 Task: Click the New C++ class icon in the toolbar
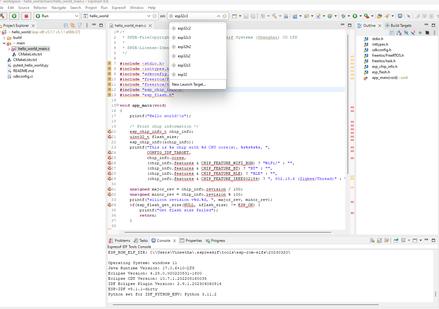(x=330, y=16)
